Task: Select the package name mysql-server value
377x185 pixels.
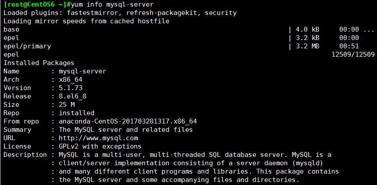Action: coord(83,71)
